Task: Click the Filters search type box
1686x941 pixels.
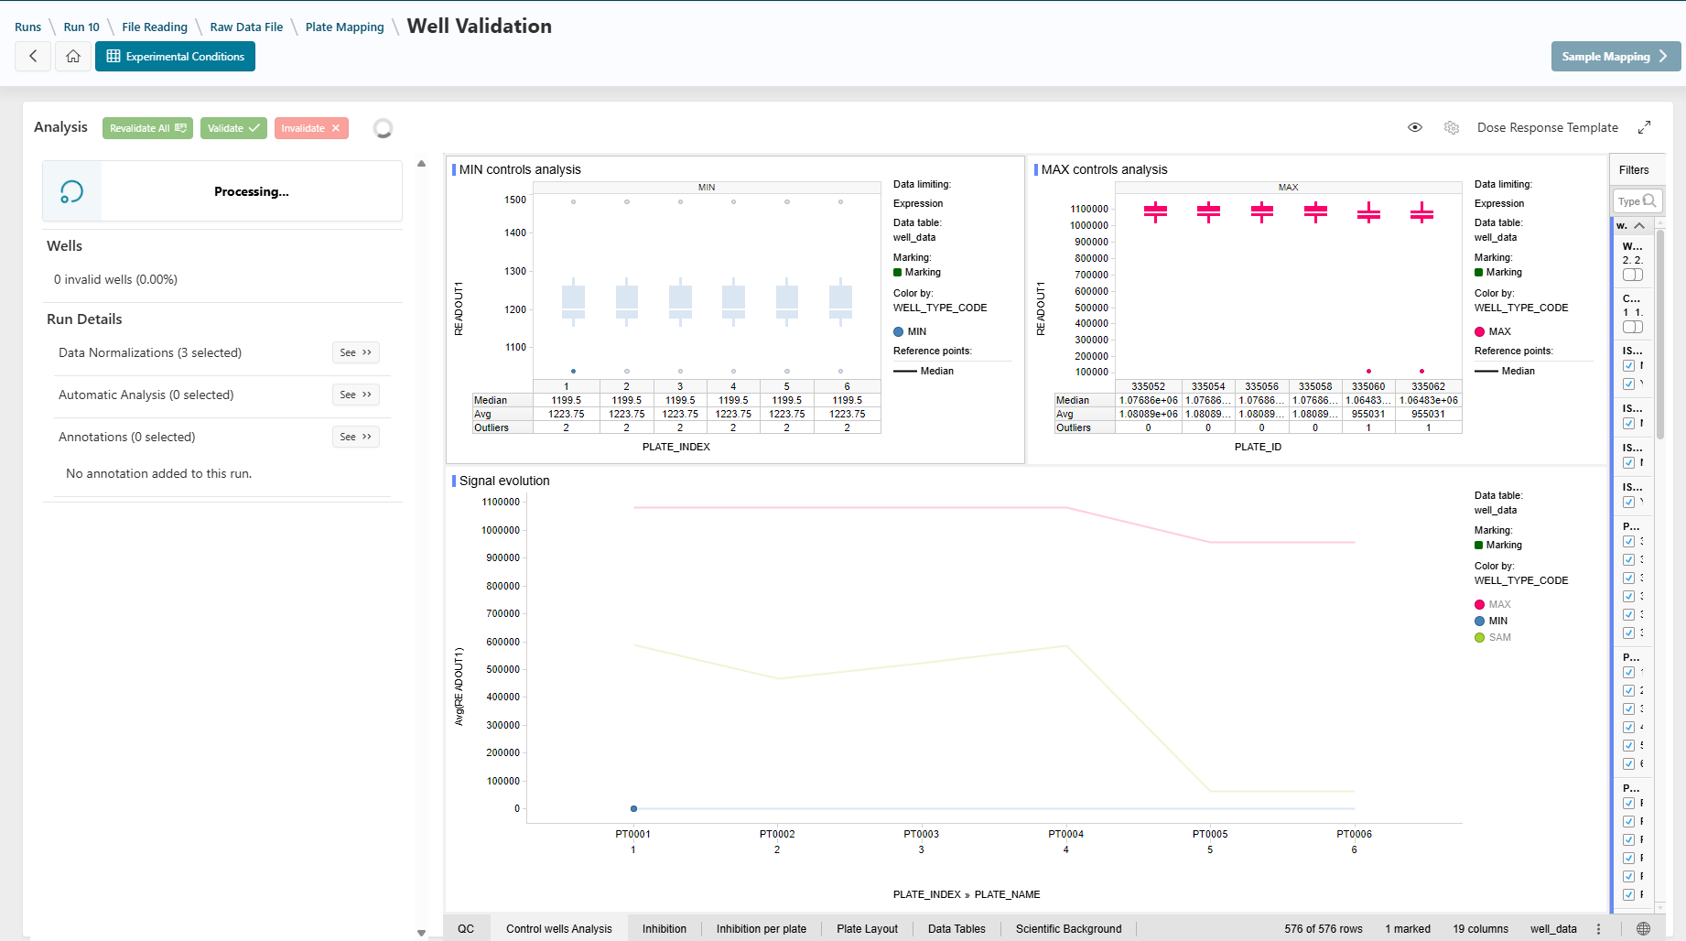Action: [x=1637, y=201]
